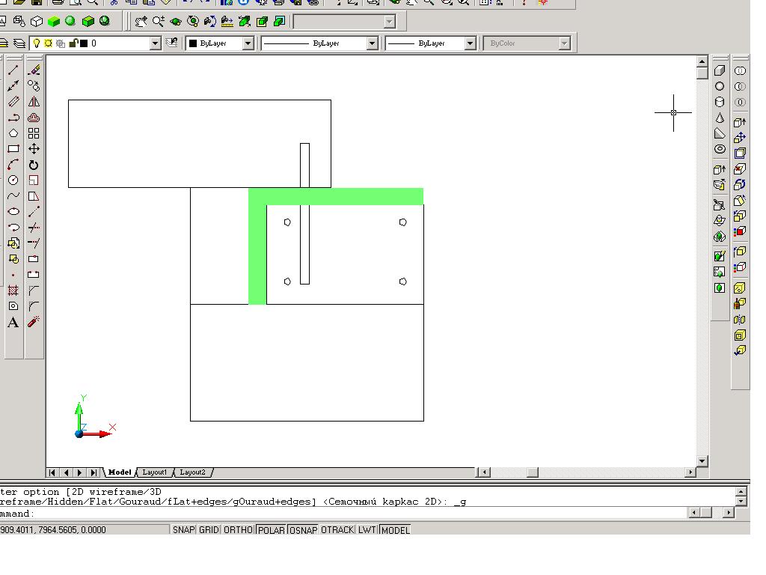Activate the Rotate tool
Image resolution: width=766 pixels, height=575 pixels.
(34, 165)
